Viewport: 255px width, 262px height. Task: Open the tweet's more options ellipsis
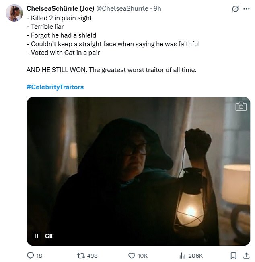(245, 8)
